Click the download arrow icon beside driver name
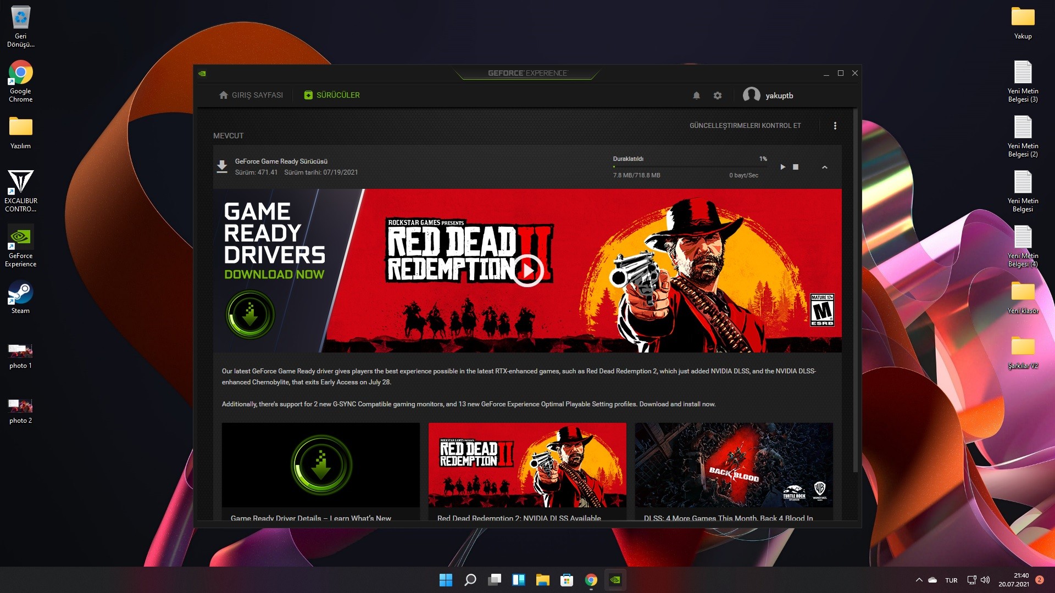This screenshot has width=1055, height=593. click(222, 166)
